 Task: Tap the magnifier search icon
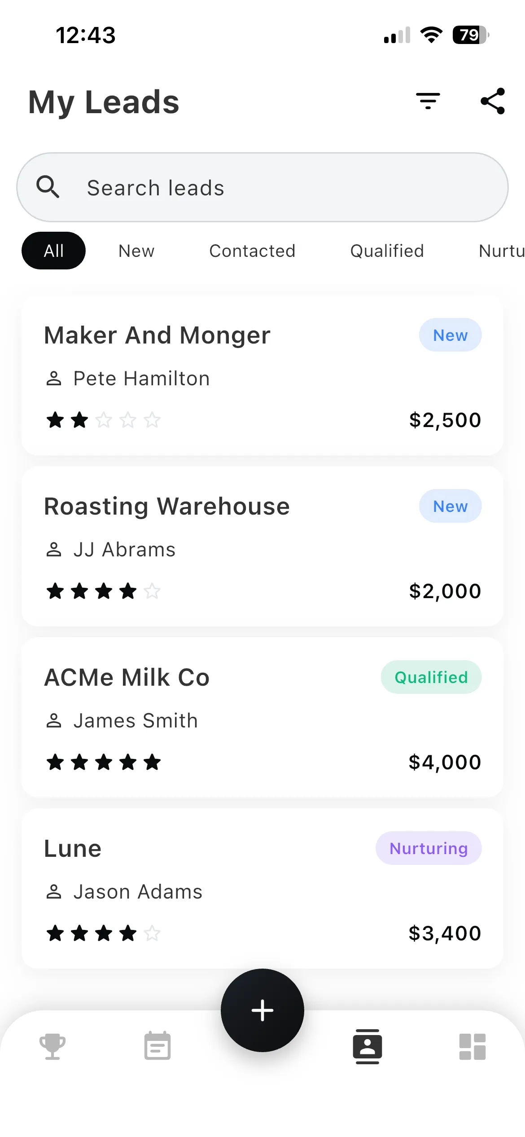pyautogui.click(x=48, y=187)
